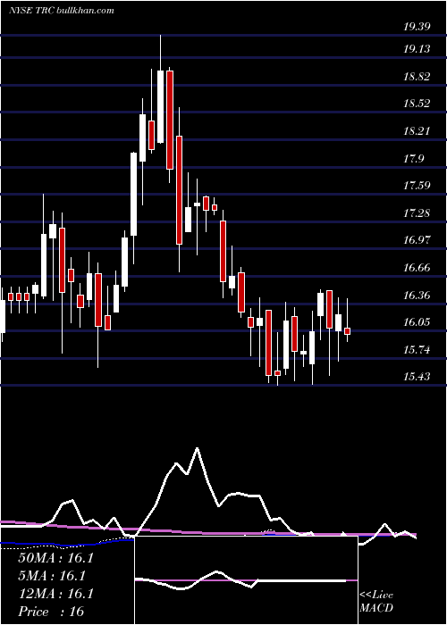The height and width of the screenshot is (625, 447).
Task: Click the 16.66 price axis label
Action: 417,268
